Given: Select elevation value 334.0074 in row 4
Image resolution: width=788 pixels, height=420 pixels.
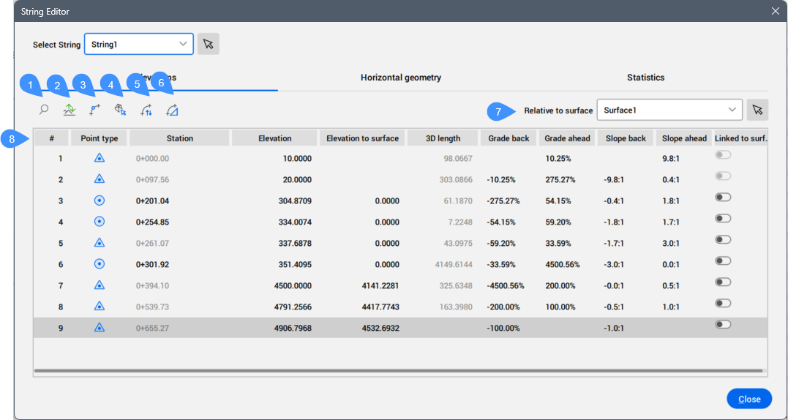Looking at the screenshot, I should point(290,222).
